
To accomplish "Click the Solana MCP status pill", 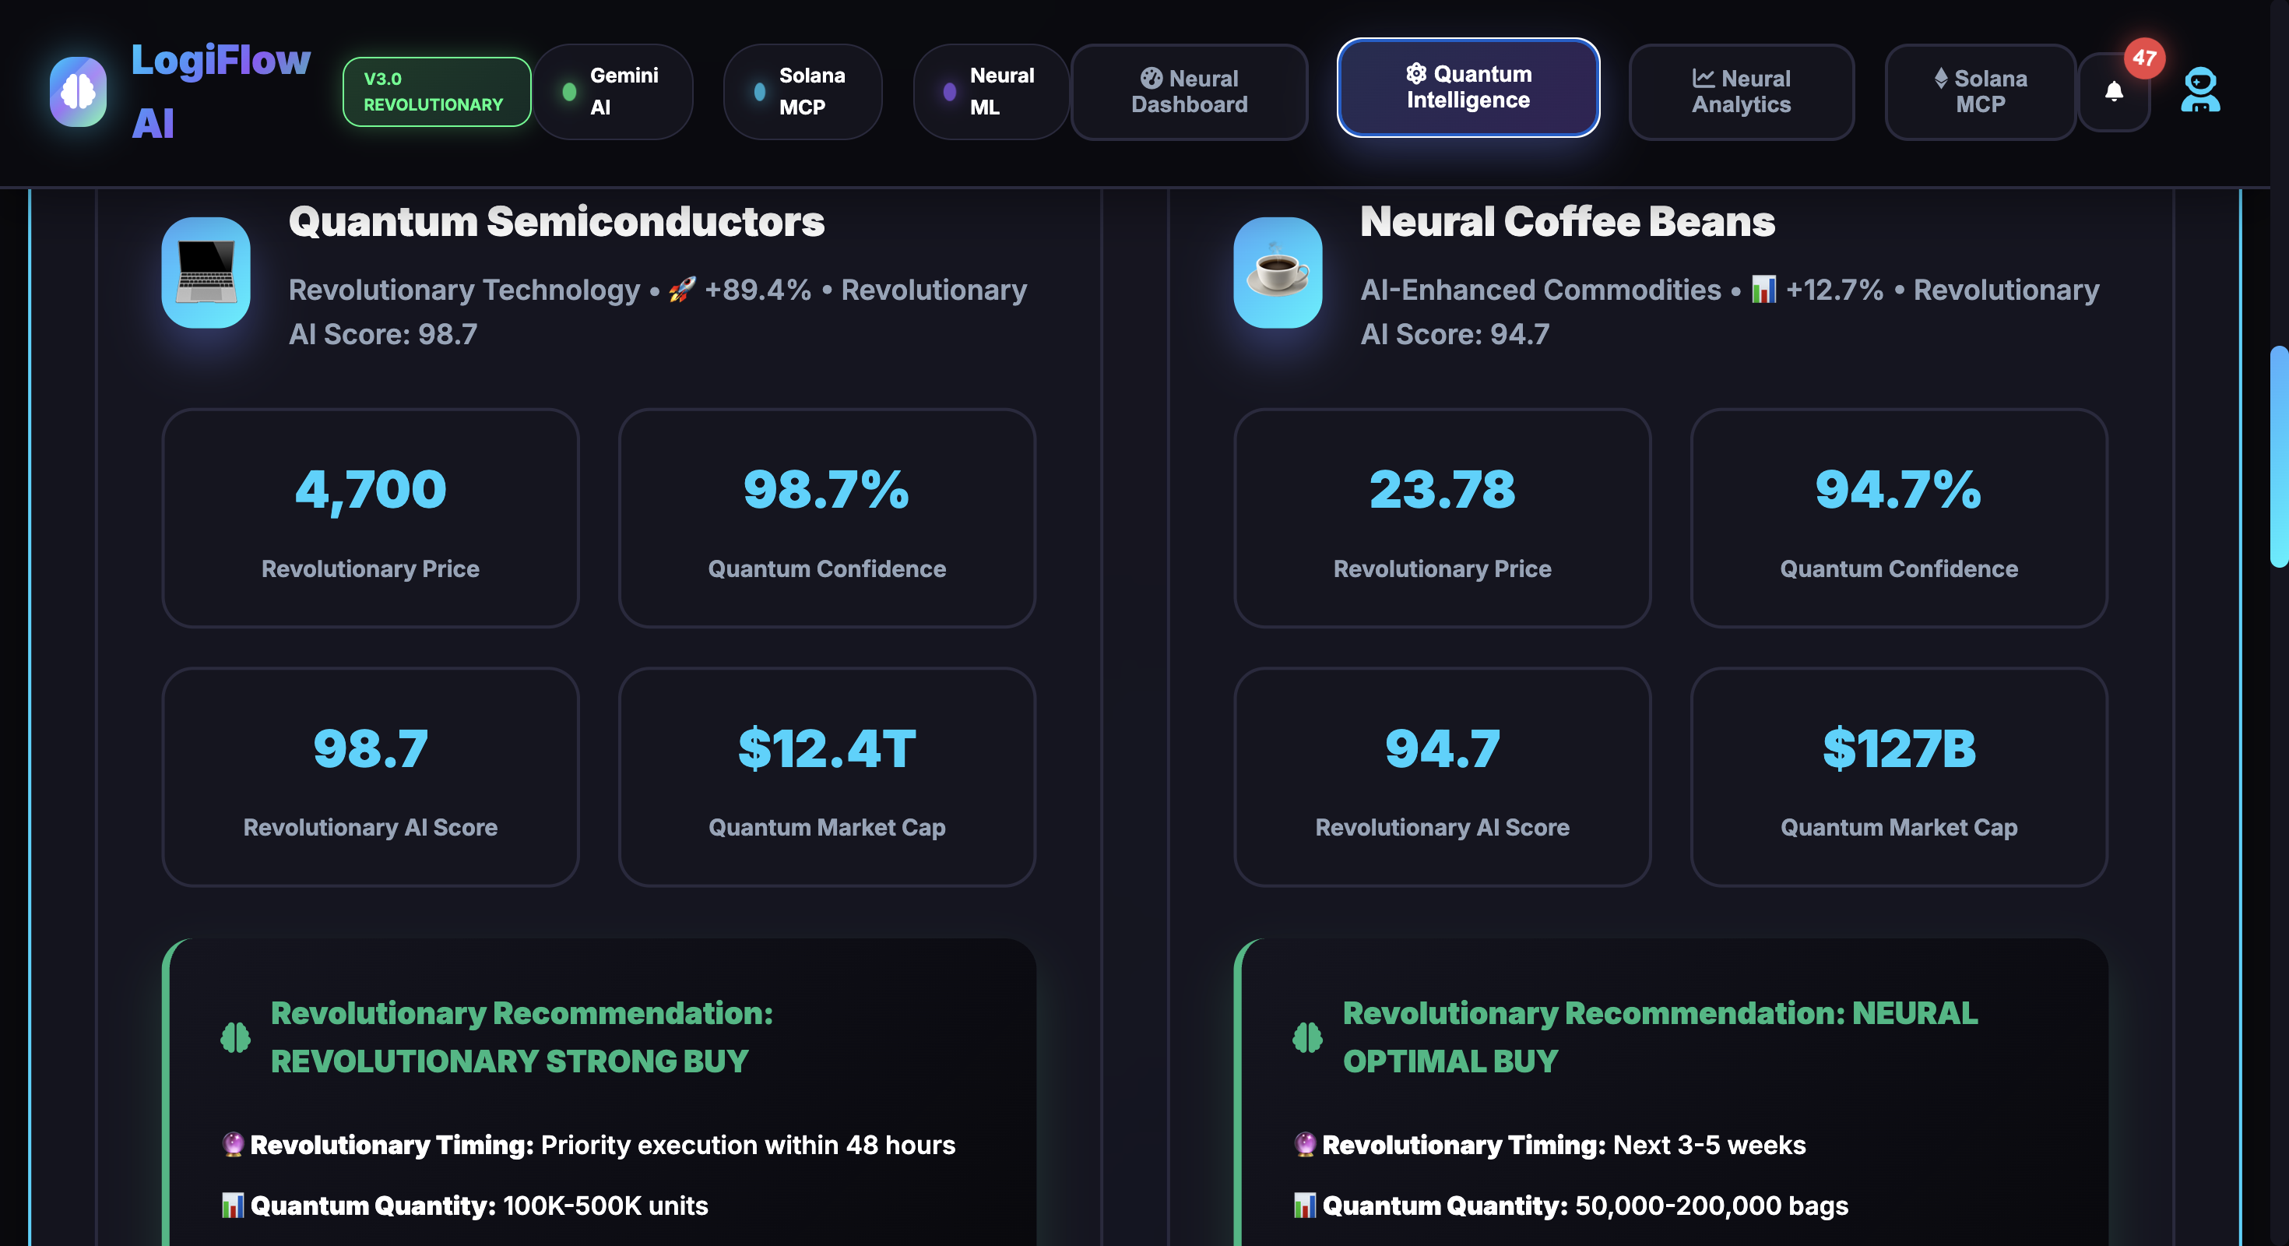I will (x=803, y=92).
